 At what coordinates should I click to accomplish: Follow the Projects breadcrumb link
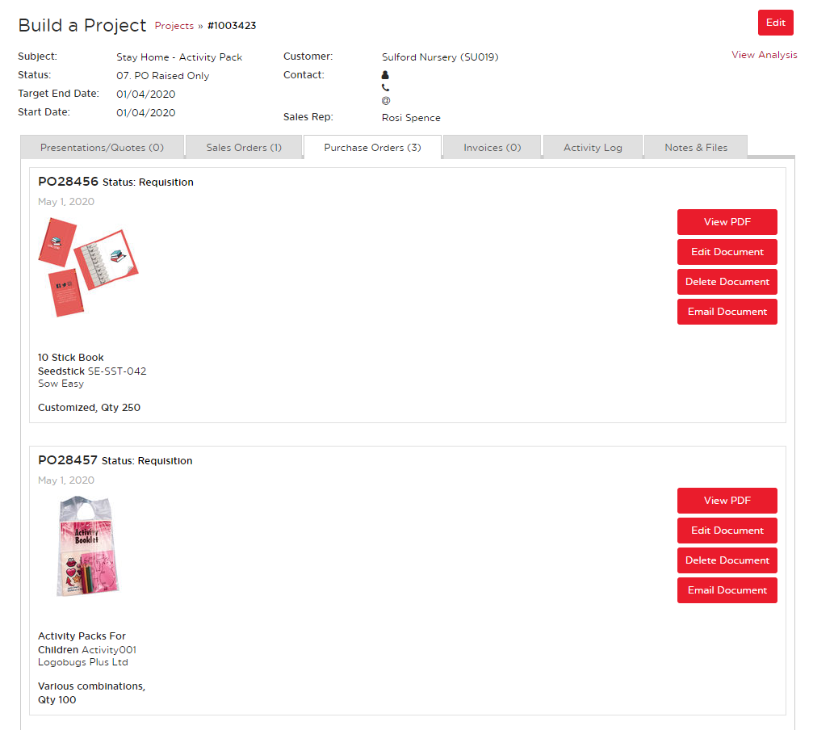point(174,26)
